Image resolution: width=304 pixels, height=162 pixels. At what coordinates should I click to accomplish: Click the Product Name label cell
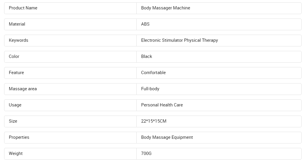coord(70,8)
